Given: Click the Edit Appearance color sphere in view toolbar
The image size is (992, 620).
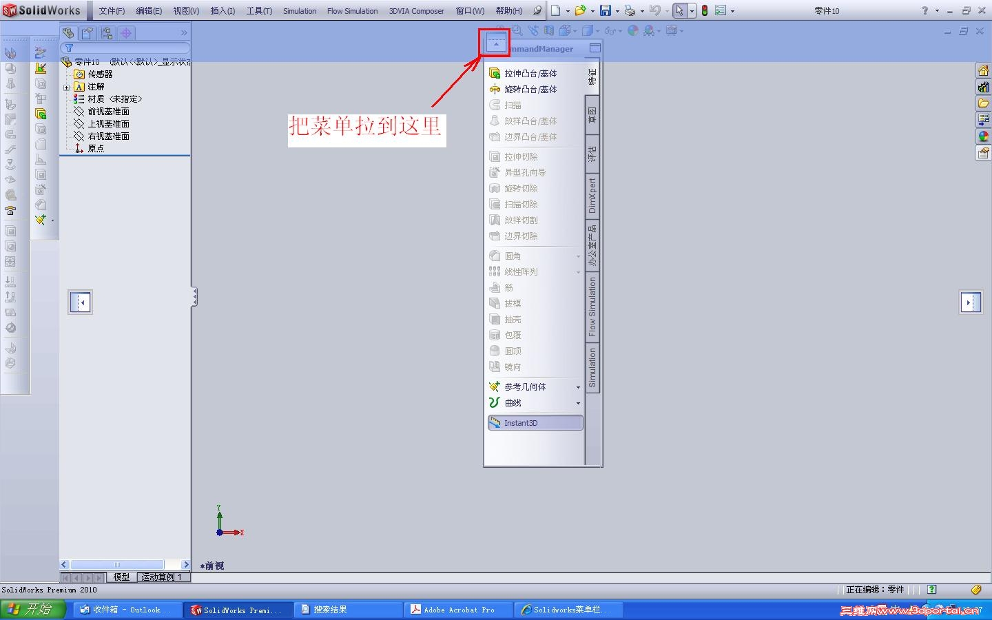Looking at the screenshot, I should tap(633, 30).
